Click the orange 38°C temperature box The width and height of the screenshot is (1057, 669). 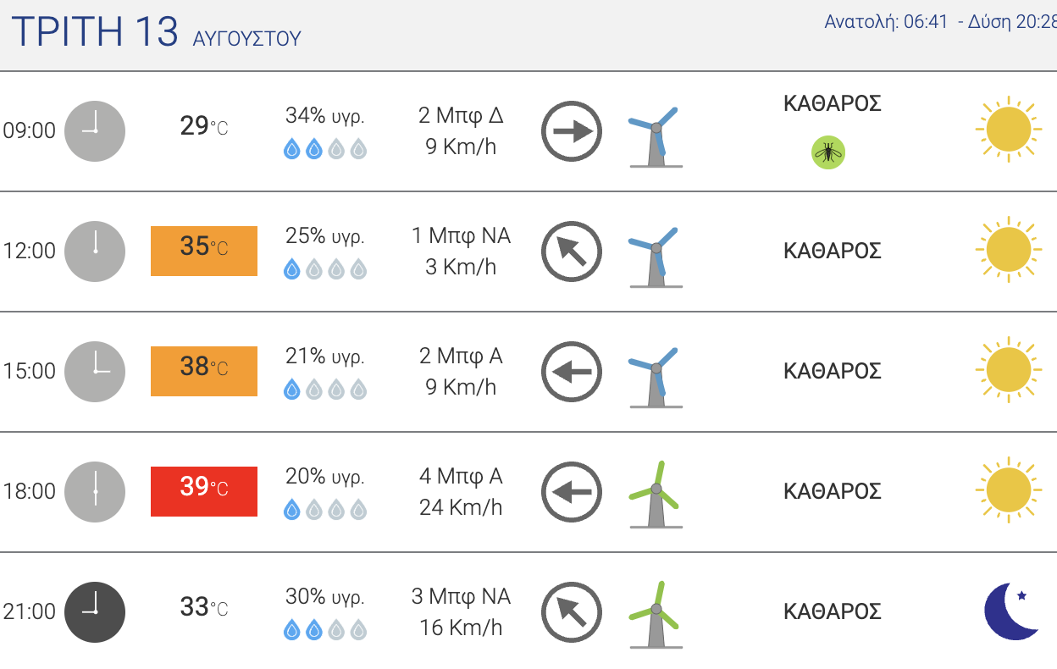point(204,371)
